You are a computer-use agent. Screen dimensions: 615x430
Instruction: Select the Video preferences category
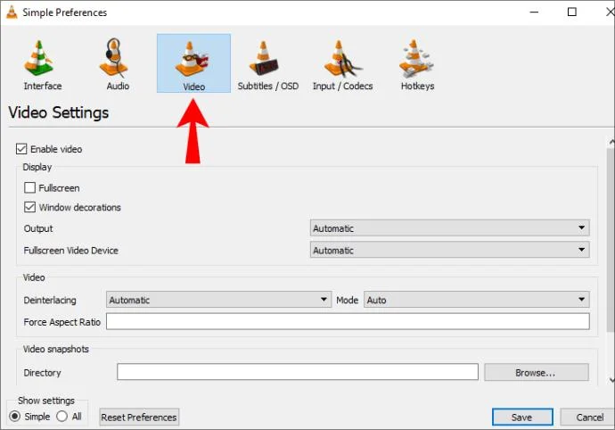193,63
